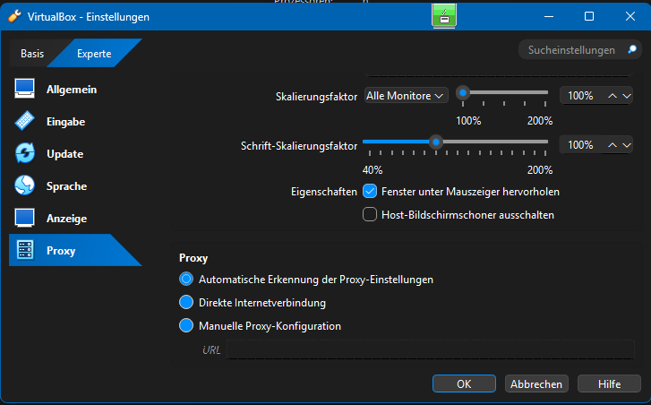Click the Schrift-Skalierungsfaktor slider handle
Image resolution: width=651 pixels, height=405 pixels.
pyautogui.click(x=435, y=142)
